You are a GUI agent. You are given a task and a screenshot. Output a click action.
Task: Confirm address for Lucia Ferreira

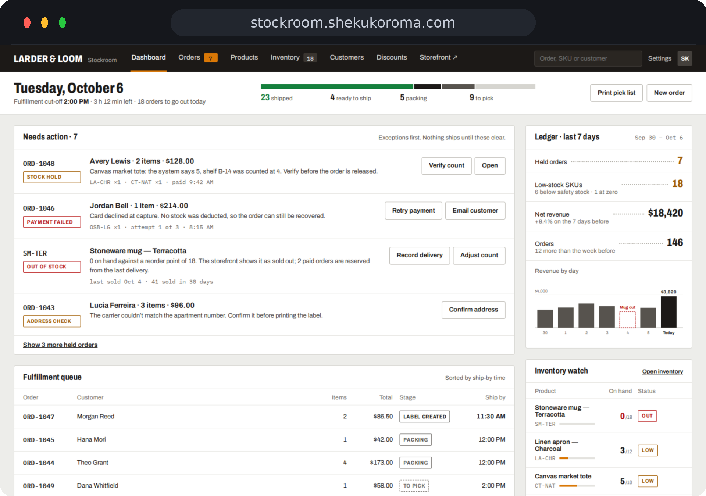pos(473,310)
